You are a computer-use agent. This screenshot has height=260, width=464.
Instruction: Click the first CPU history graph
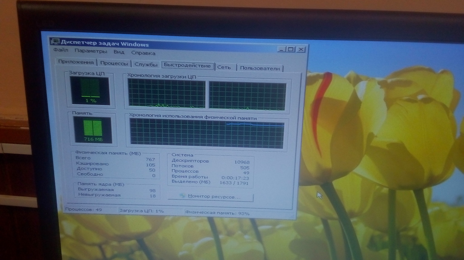click(167, 94)
